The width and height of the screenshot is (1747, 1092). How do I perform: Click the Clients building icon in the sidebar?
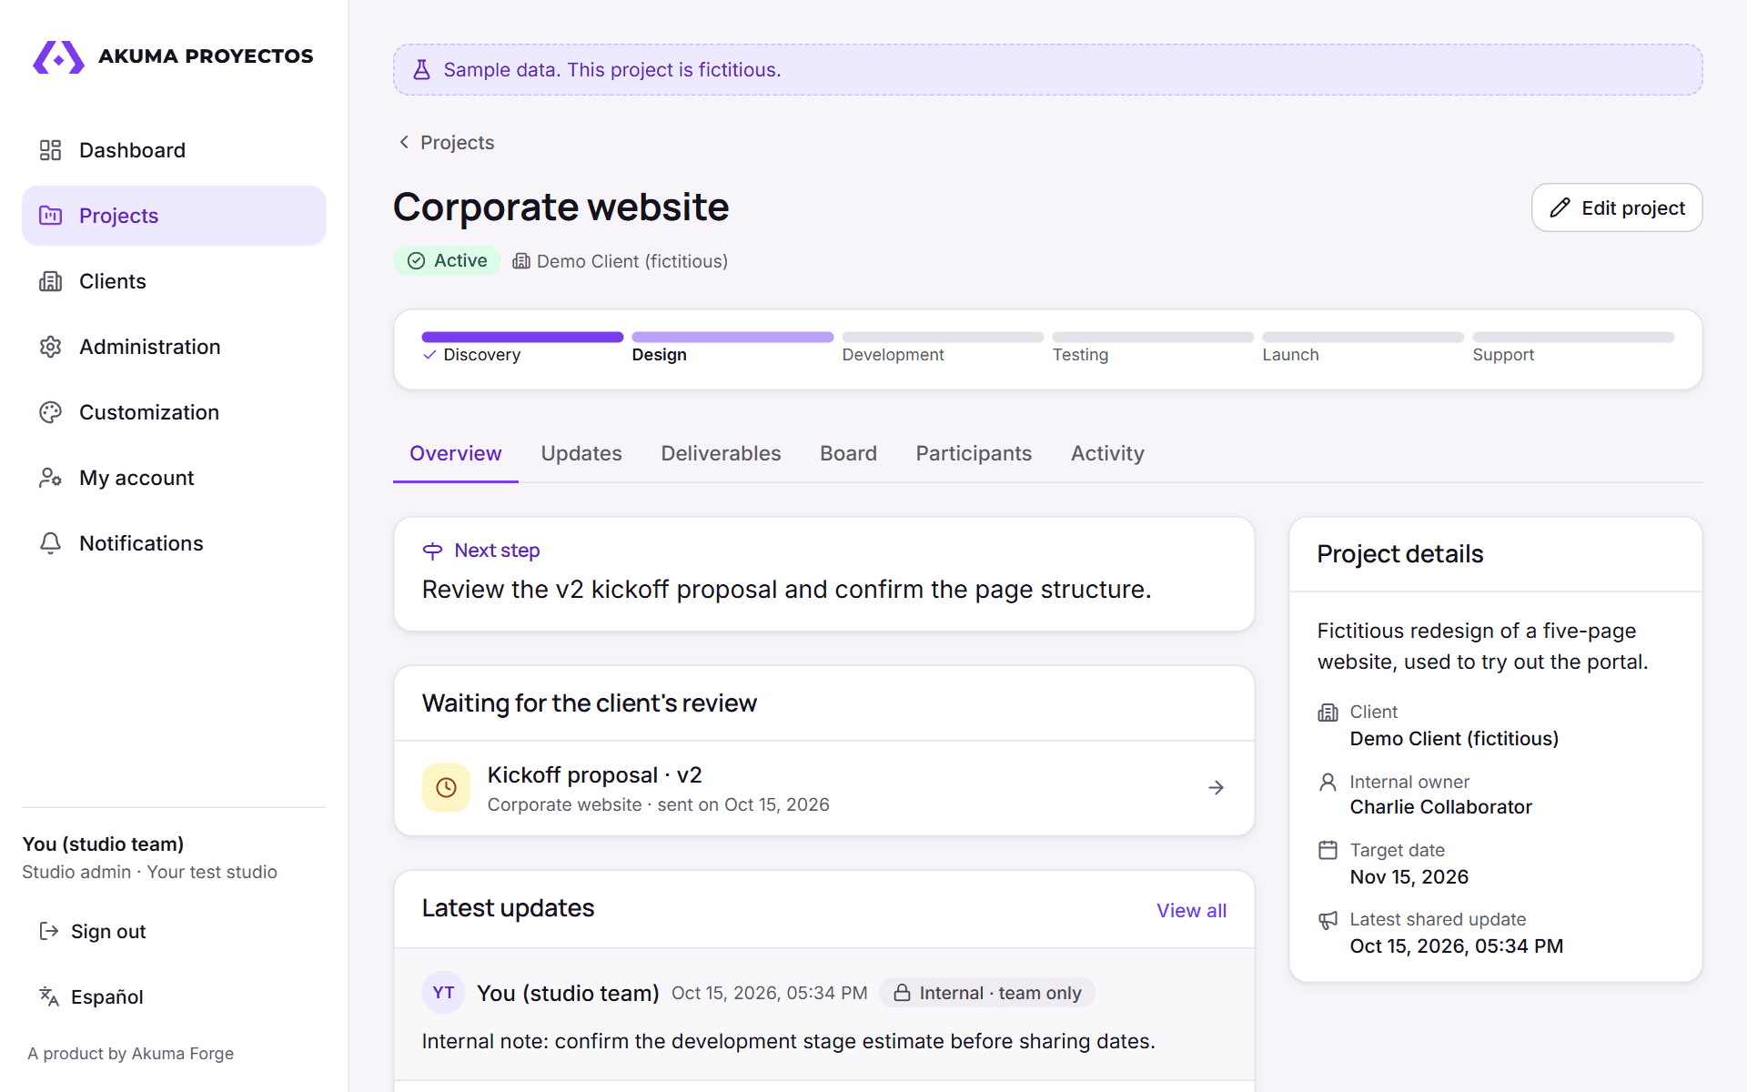point(50,281)
